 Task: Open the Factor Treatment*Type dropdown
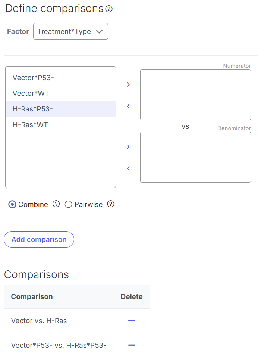[x=70, y=31]
